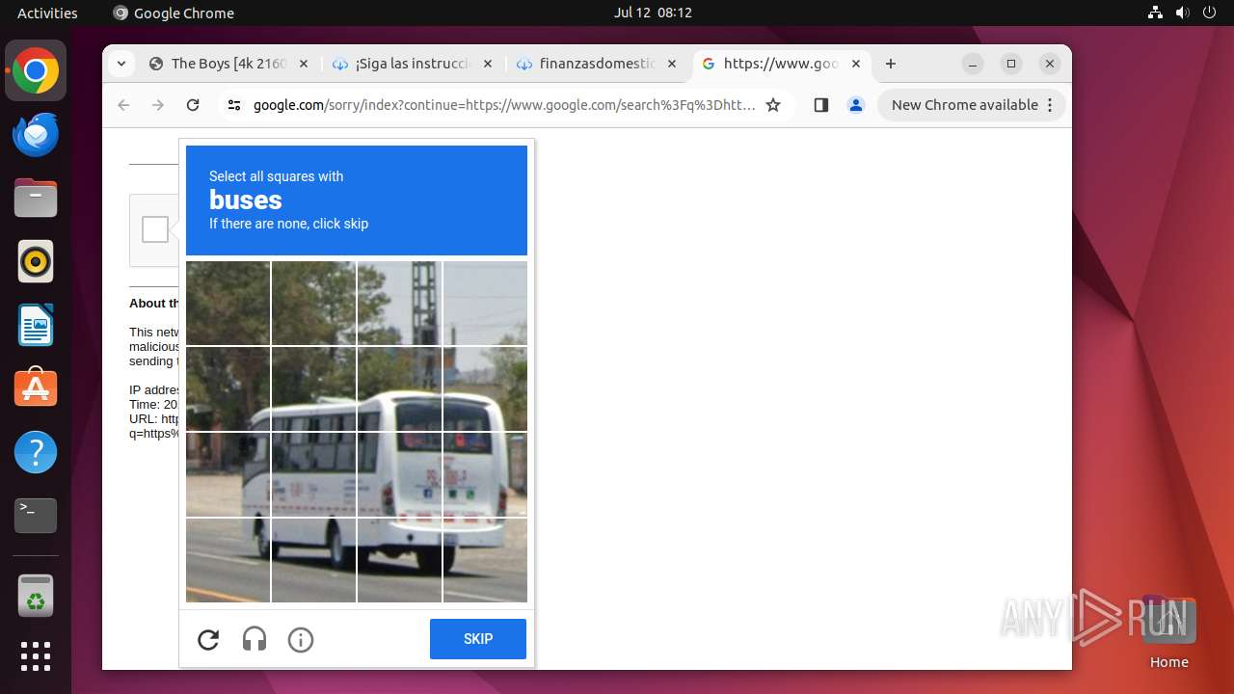Reload the captcha challenge
The image size is (1234, 694).
(x=208, y=640)
